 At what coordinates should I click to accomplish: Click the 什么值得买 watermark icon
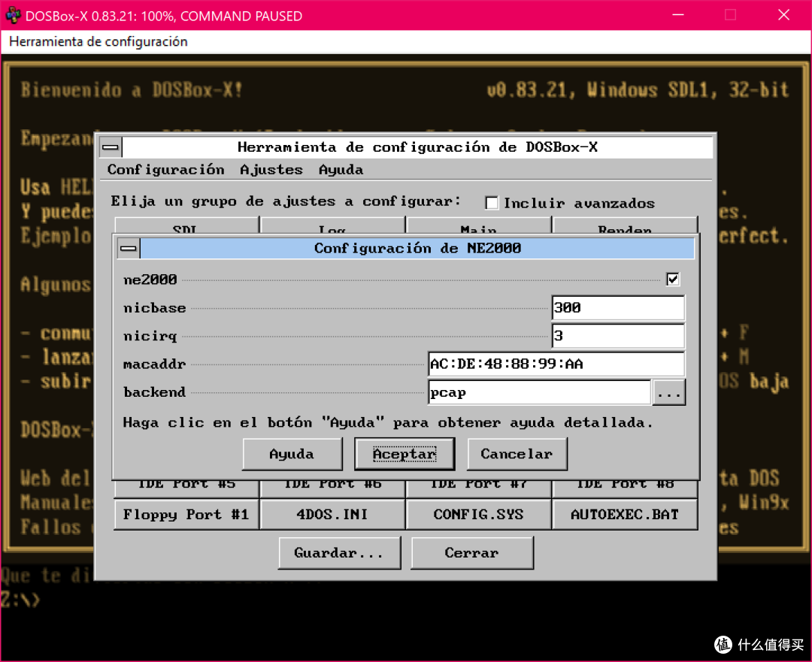[723, 645]
